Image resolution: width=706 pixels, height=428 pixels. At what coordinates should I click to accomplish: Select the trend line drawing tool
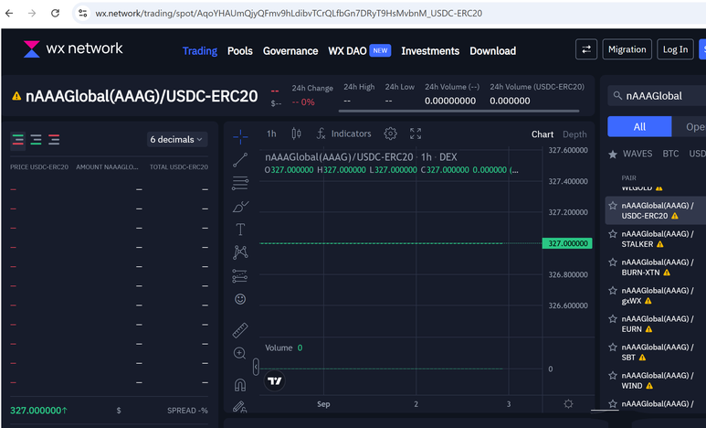pyautogui.click(x=240, y=160)
